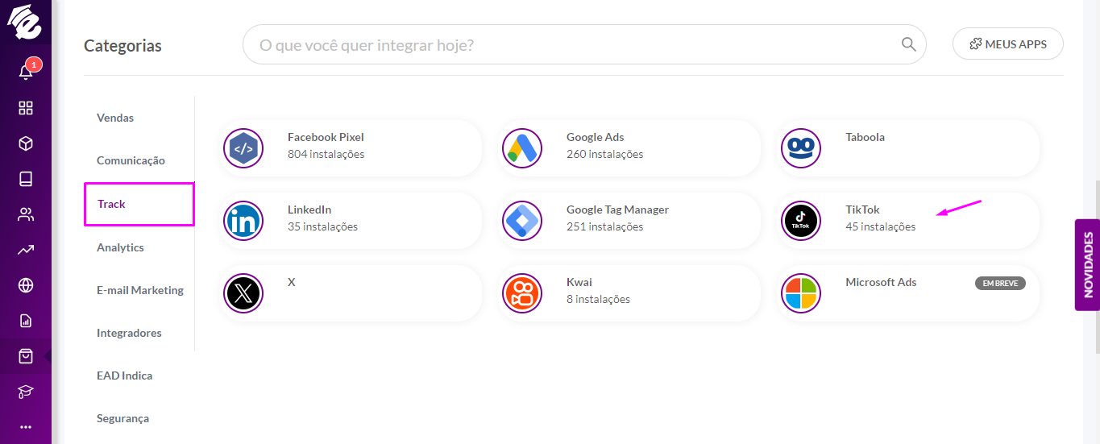Viewport: 1100px width, 444px height.
Task: Open the dashboard grid icon in sidebar
Action: (26, 108)
